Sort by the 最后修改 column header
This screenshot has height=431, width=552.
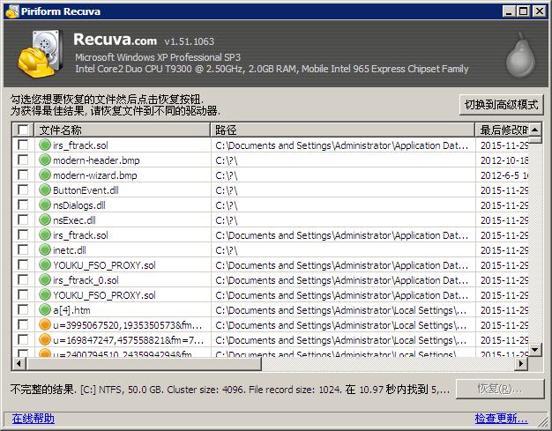(503, 130)
